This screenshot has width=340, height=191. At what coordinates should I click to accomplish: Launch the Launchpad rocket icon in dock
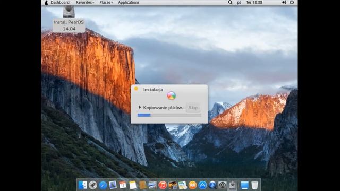point(93,185)
